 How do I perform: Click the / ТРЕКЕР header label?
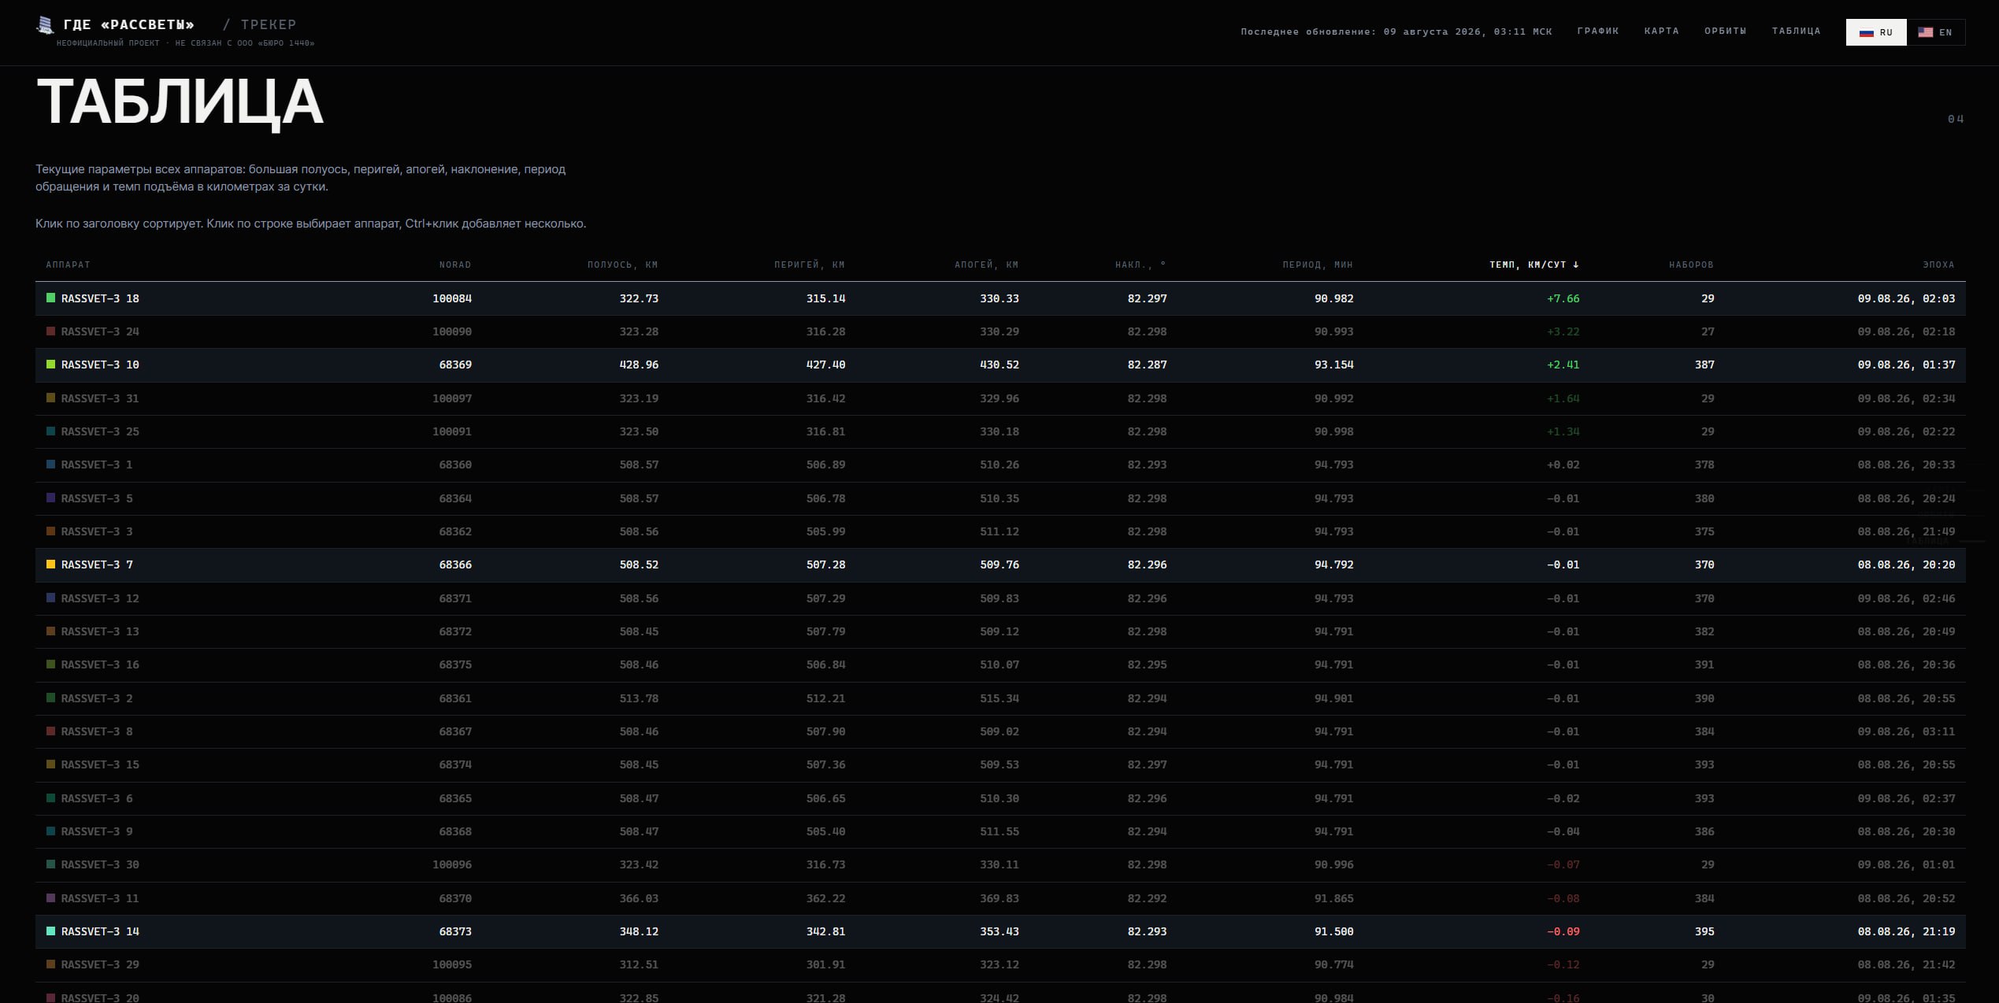[x=260, y=25]
